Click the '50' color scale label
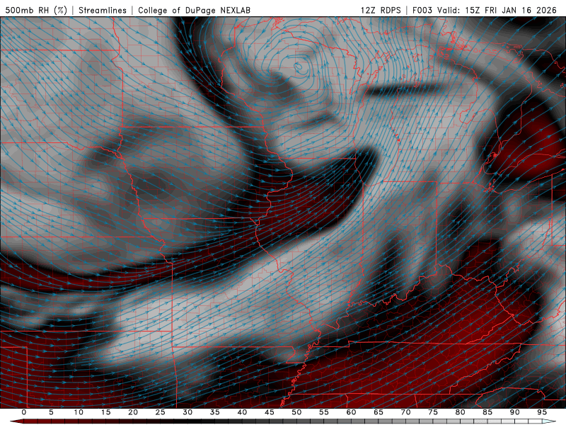The image size is (566, 425). (x=296, y=412)
